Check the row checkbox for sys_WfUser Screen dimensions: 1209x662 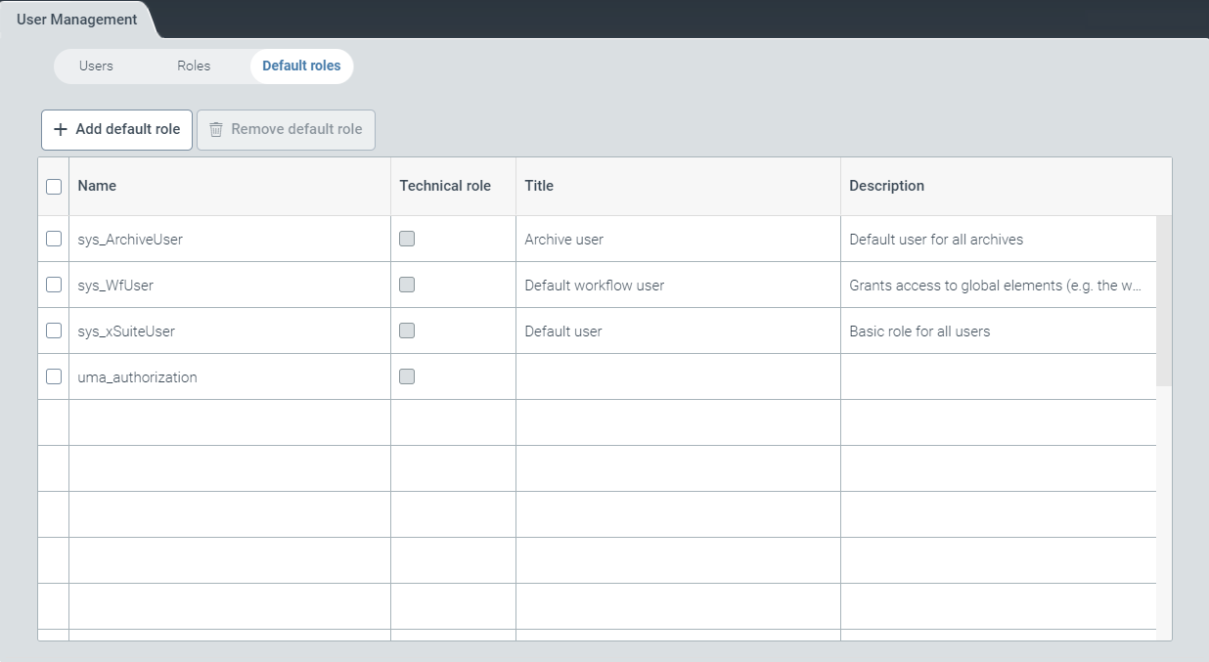[x=54, y=285]
